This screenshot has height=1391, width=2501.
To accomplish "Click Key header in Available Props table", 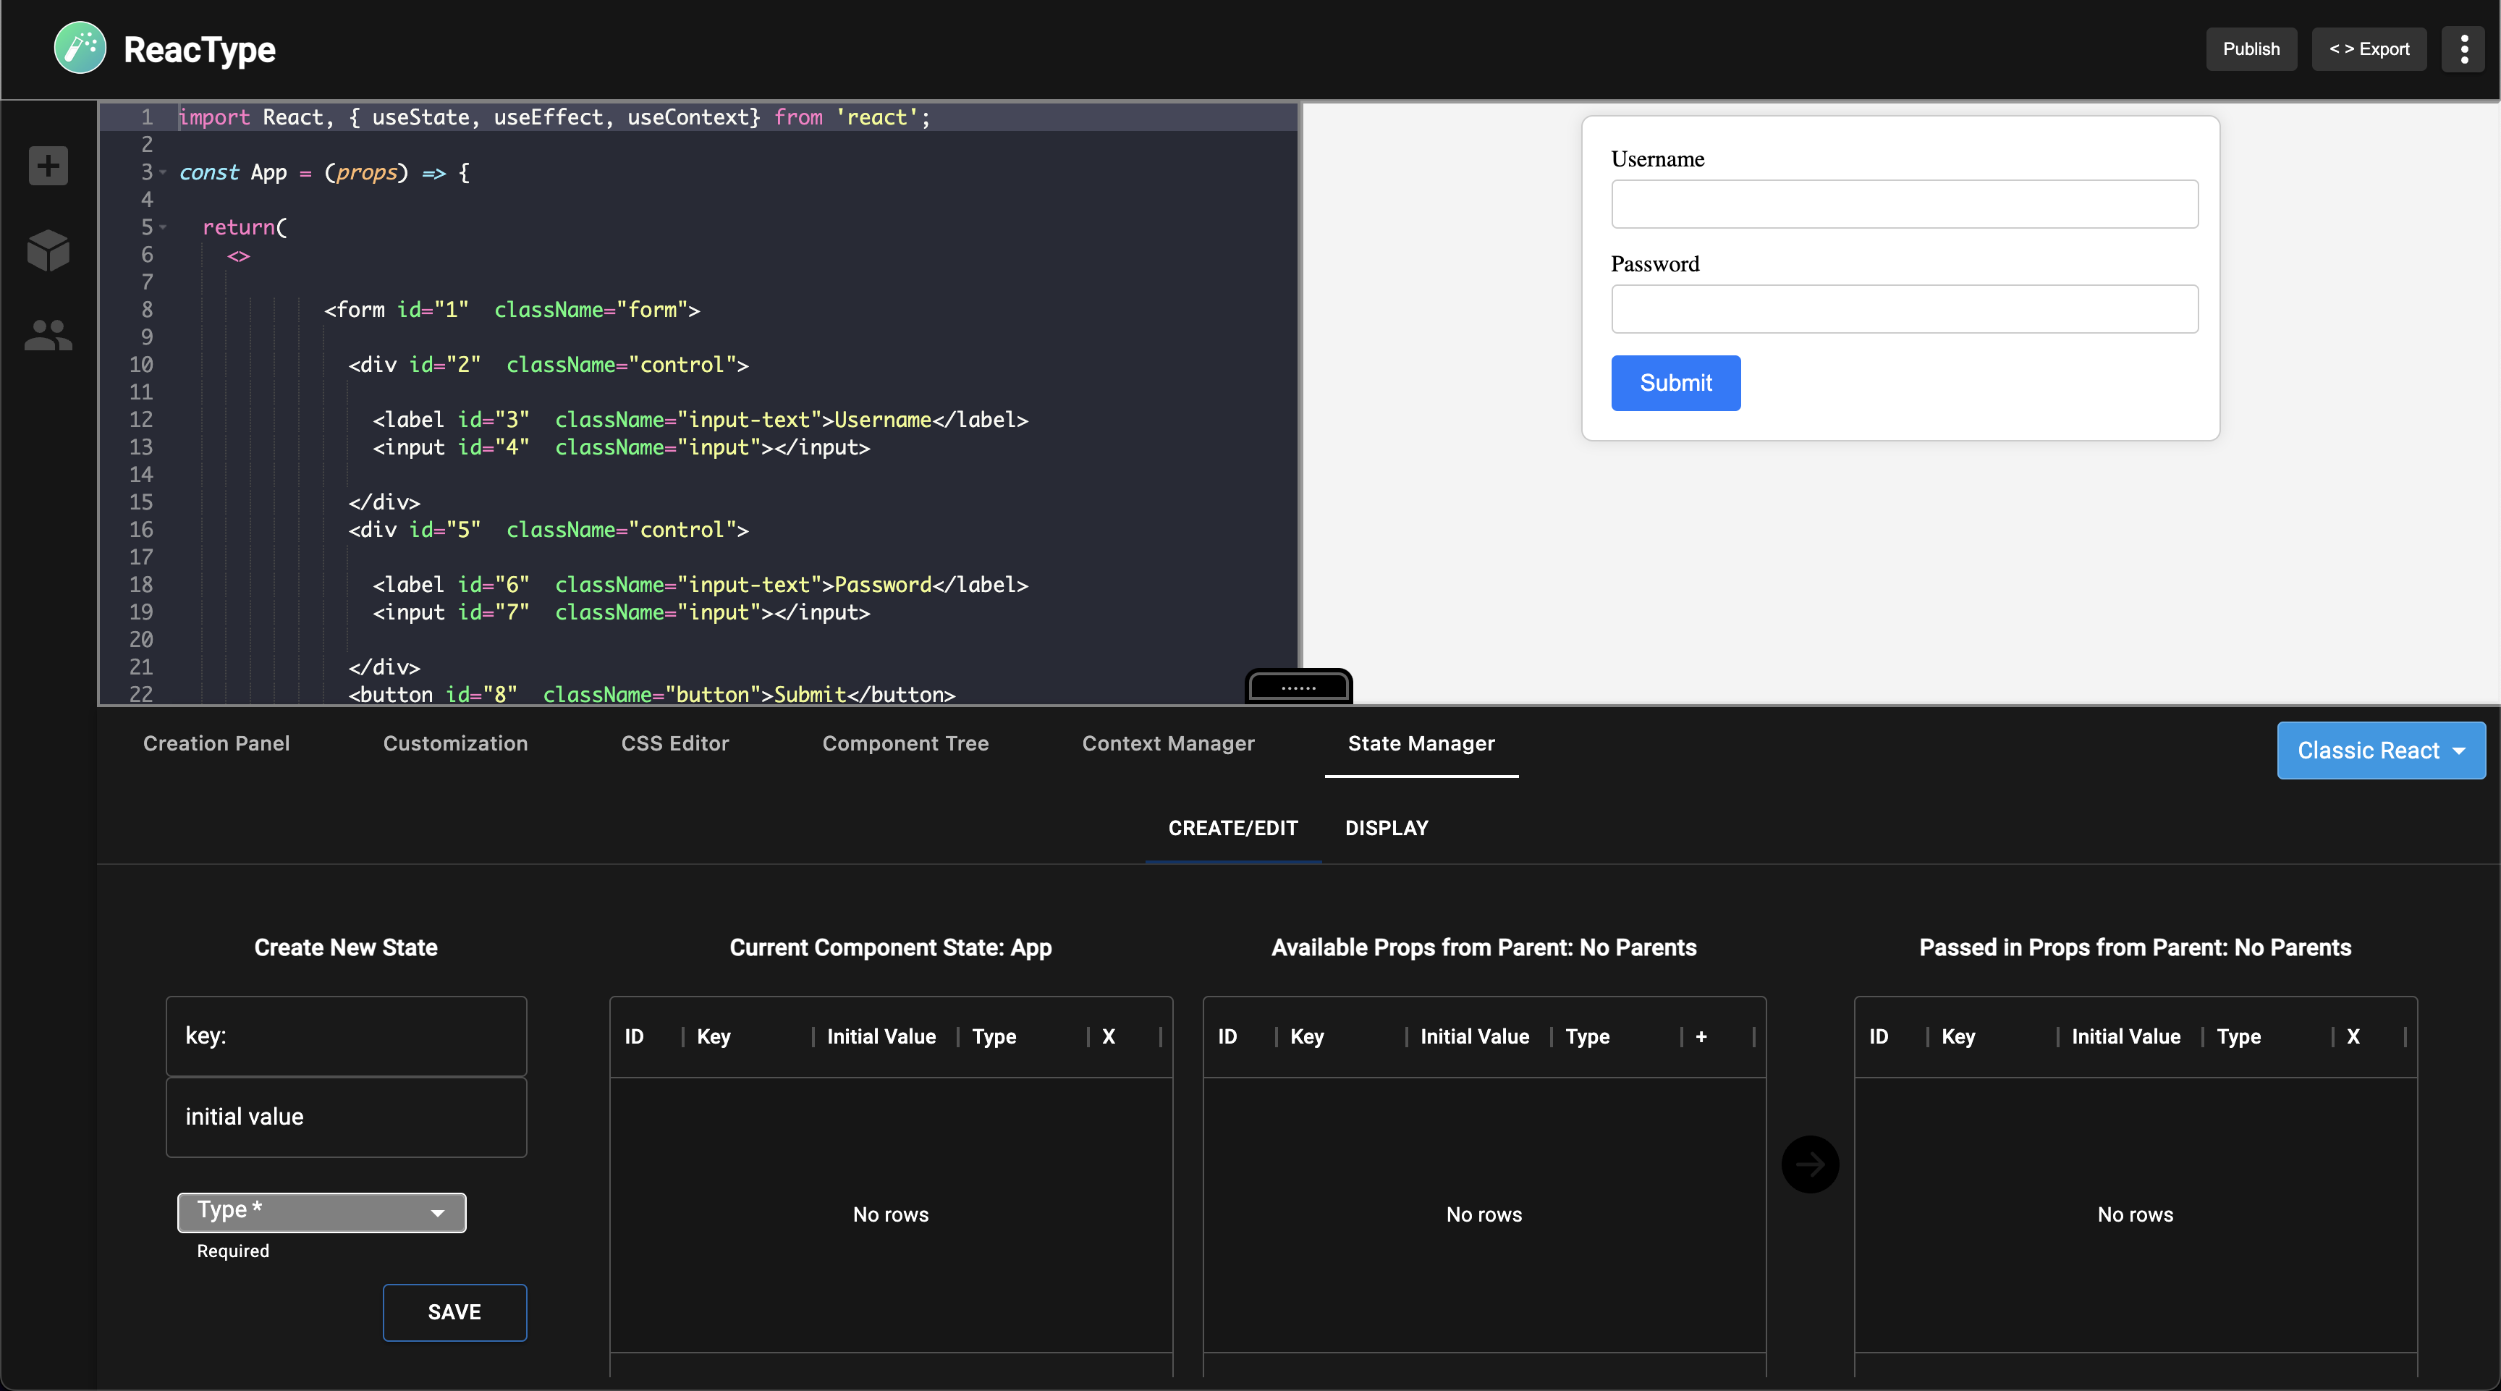I will click(1307, 1036).
